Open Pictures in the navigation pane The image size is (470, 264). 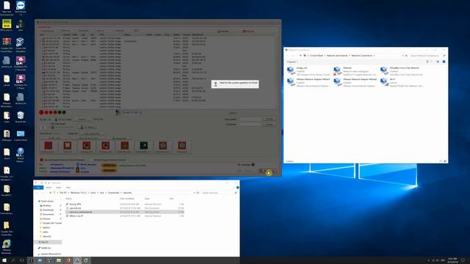click(46, 219)
